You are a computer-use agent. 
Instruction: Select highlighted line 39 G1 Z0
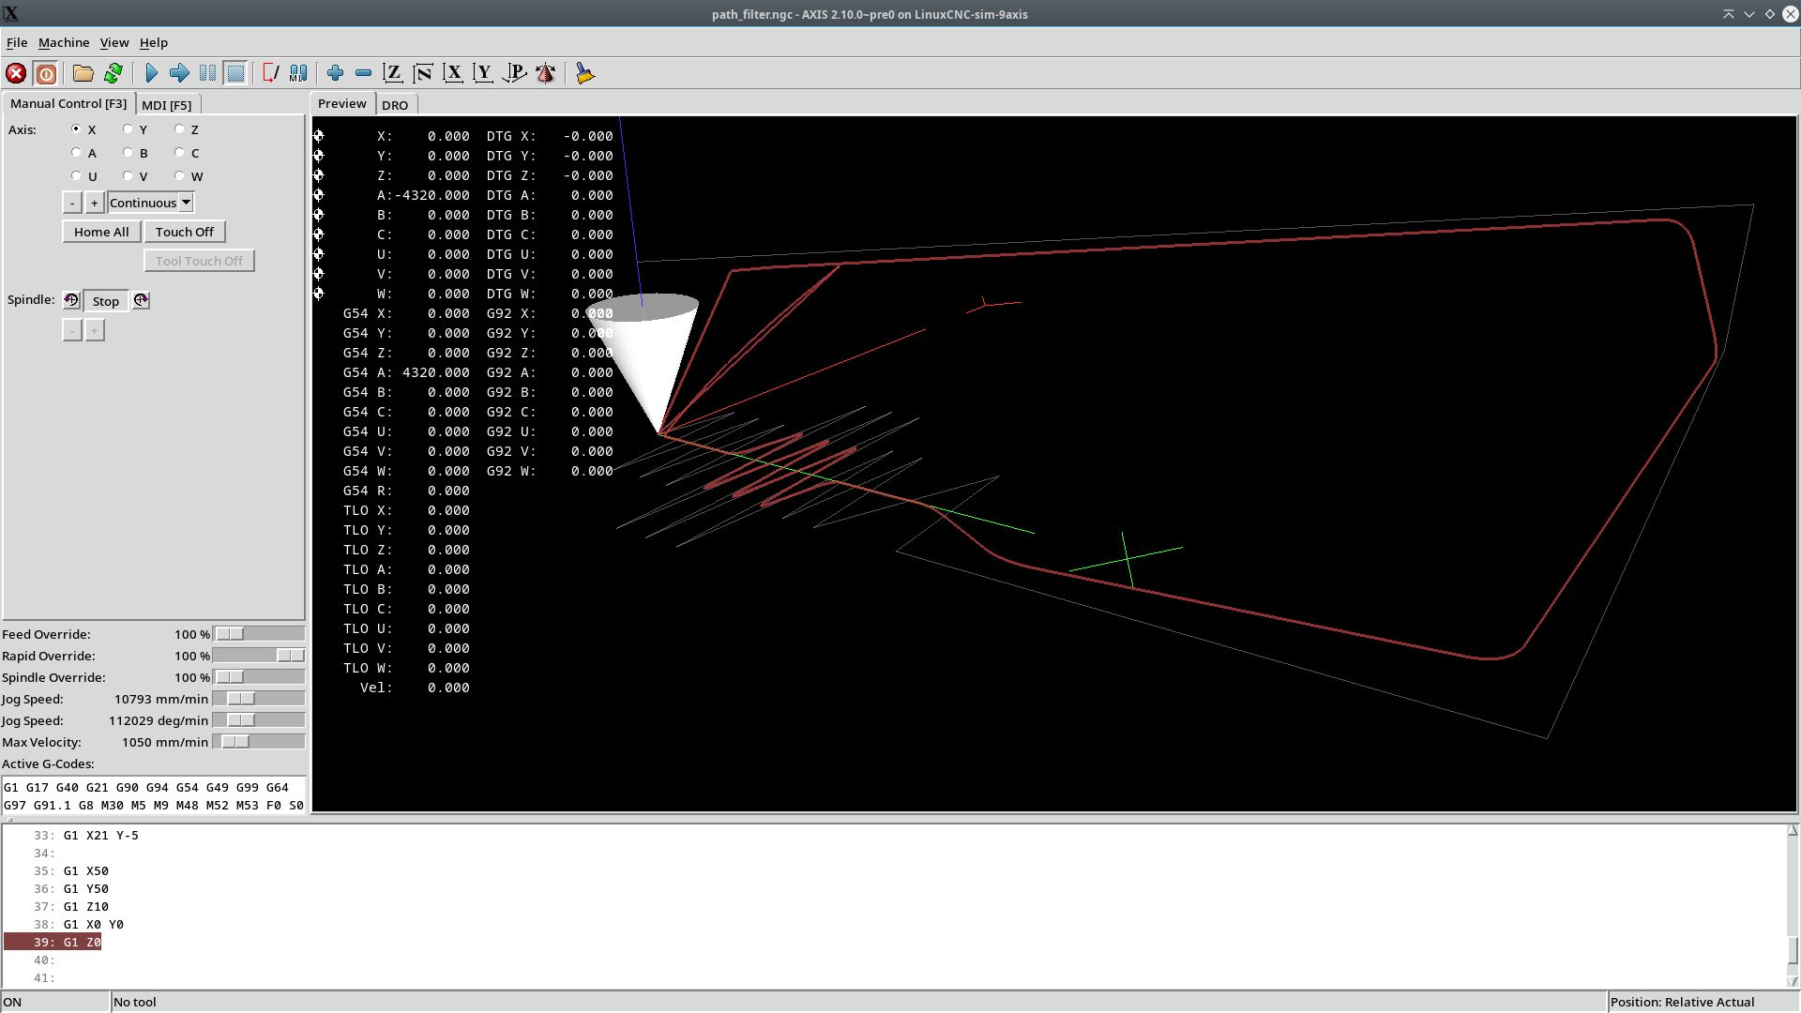pos(53,942)
